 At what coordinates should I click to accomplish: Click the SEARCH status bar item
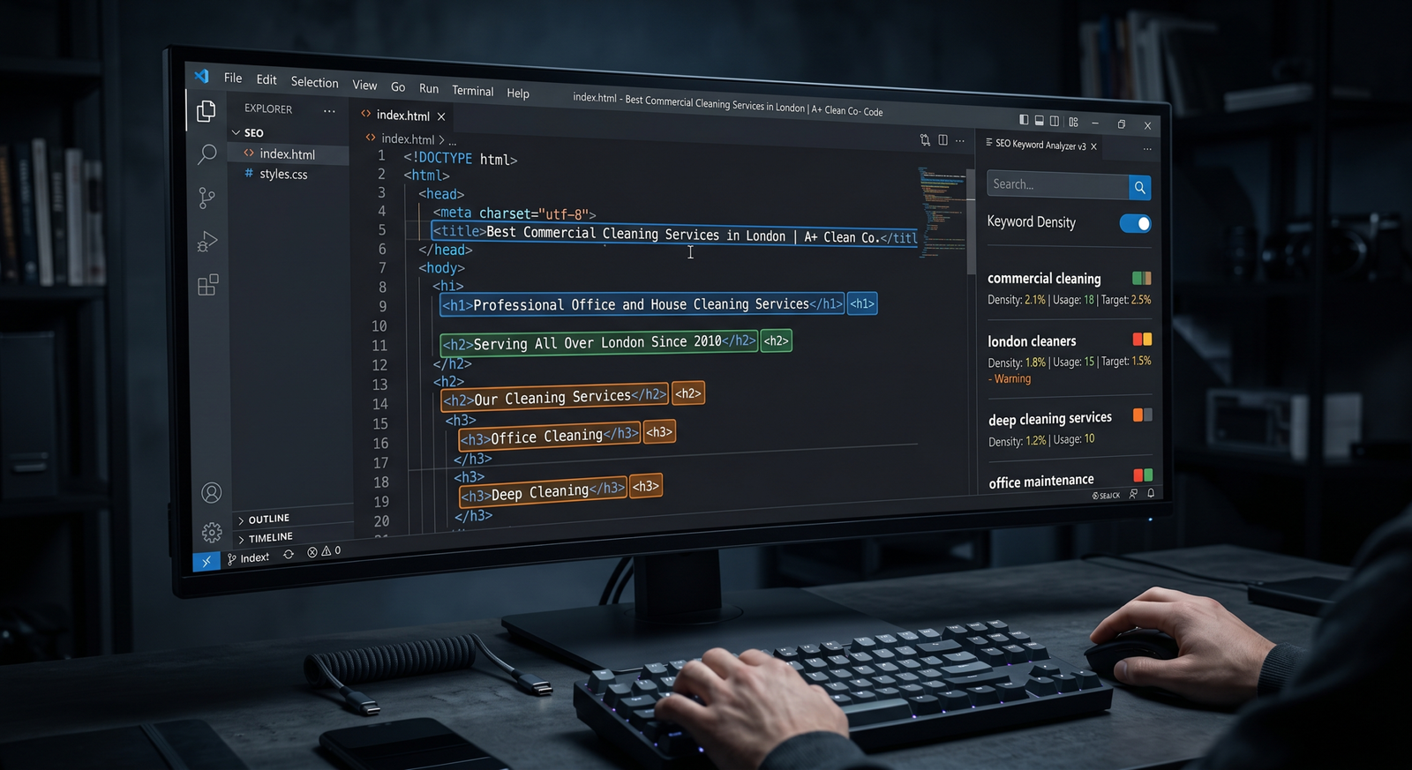tap(1106, 496)
